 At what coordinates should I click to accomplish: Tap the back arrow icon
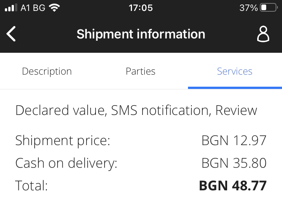pyautogui.click(x=11, y=34)
